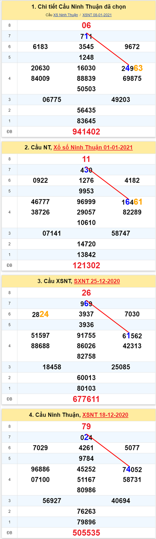The height and width of the screenshot is (539, 156).
Task: Click the number 9784
Action: [86, 459]
